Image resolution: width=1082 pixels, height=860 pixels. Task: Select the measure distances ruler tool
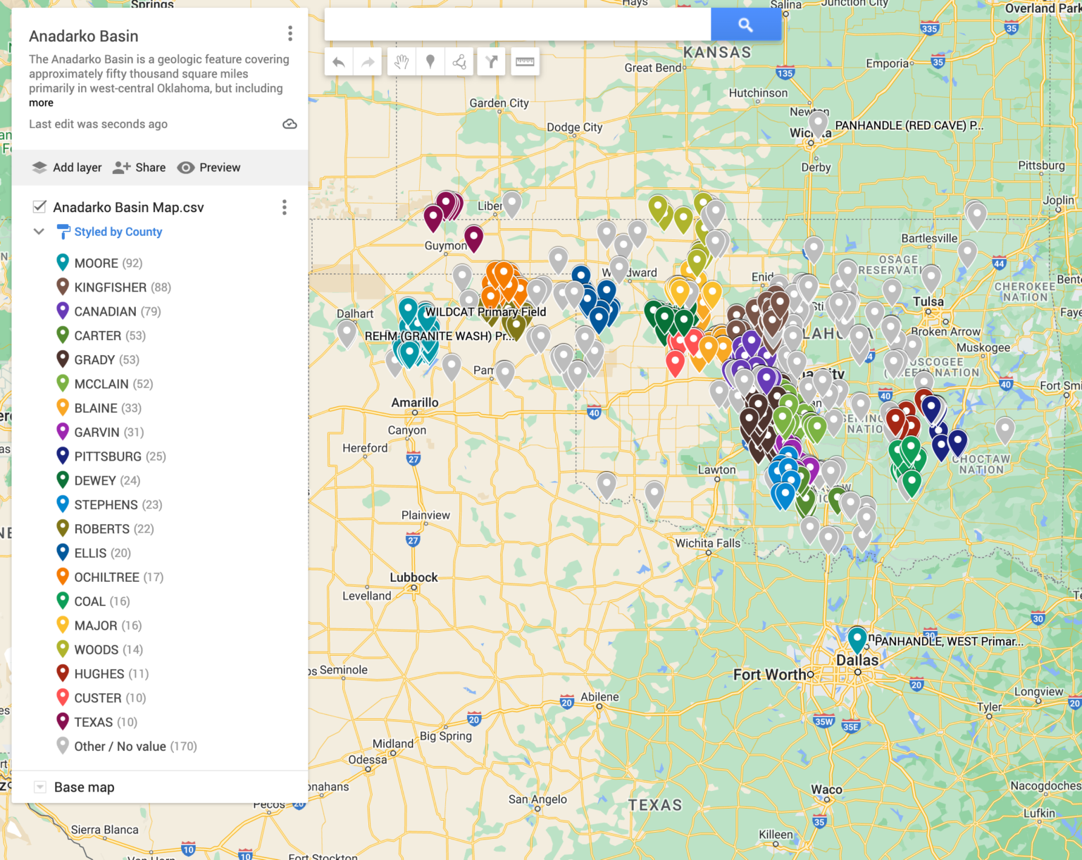523,62
